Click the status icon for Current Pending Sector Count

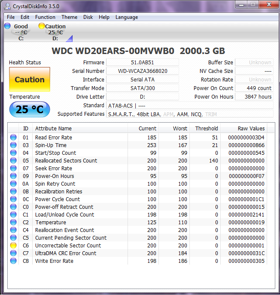point(13,238)
